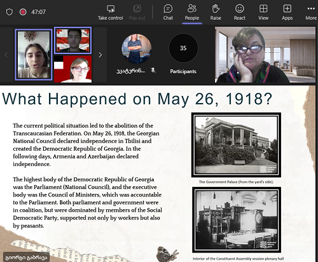Screen dimensions: 318x262
Task: Open the meeting Chat panel
Action: point(168,13)
